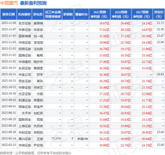Select the 中泰证券 institution cell
165x155 pixels.
click(x=25, y=87)
